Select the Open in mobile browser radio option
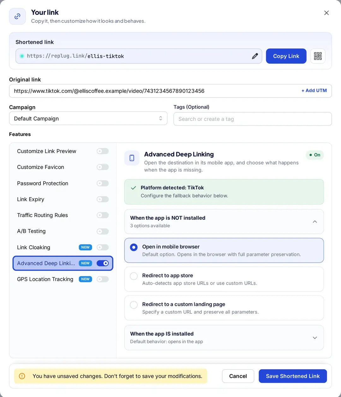Screen dimensions: 341x397 pos(134,247)
